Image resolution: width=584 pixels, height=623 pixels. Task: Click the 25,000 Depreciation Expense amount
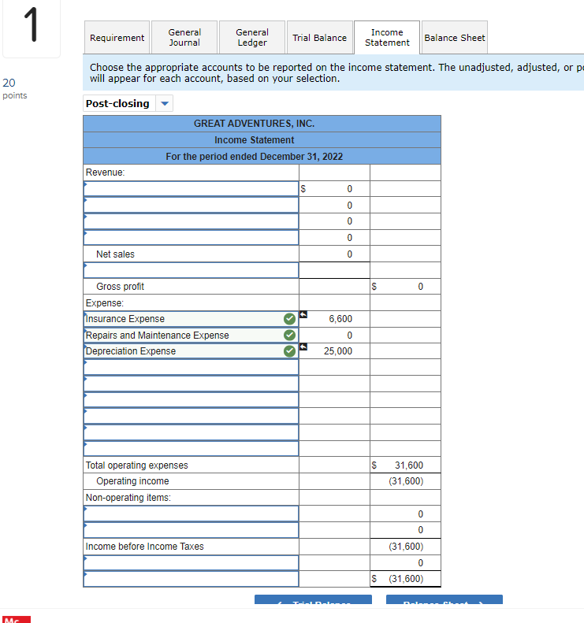338,351
